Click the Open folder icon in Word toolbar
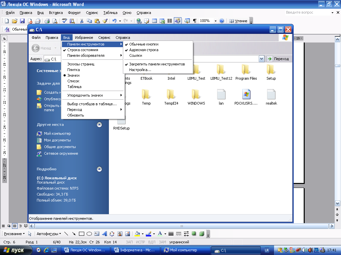This screenshot has width=341, height=255. (14, 21)
